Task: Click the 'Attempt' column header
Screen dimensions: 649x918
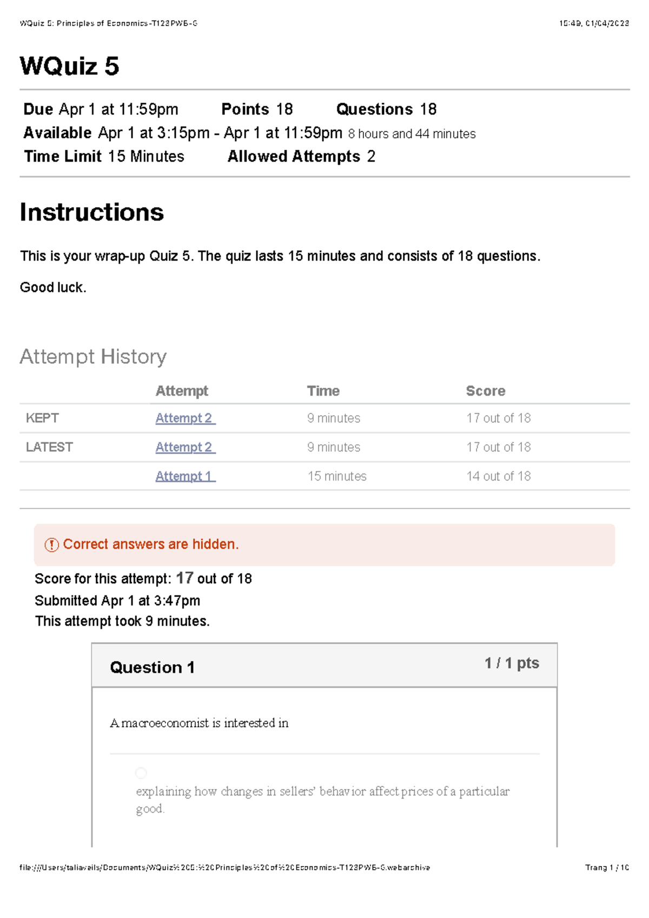Action: point(182,391)
